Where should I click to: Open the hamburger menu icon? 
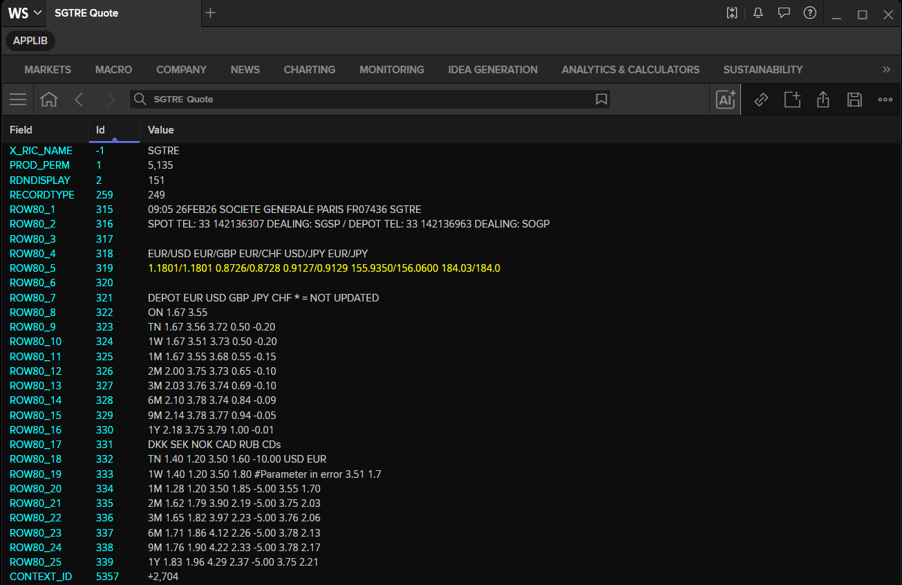click(18, 100)
